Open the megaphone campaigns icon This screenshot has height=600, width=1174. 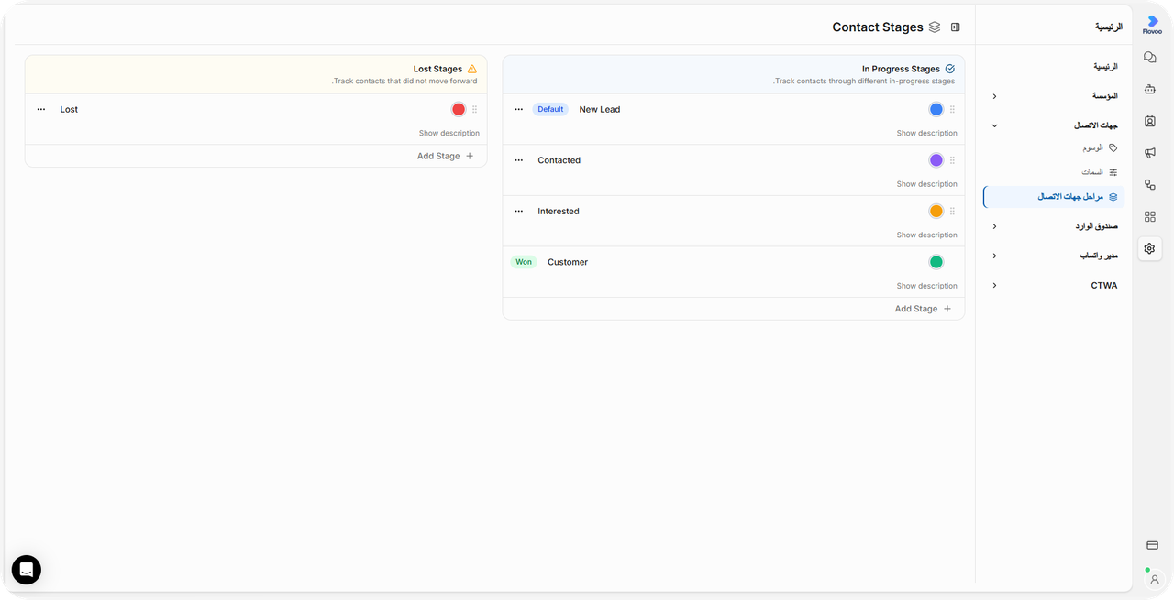[1150, 153]
